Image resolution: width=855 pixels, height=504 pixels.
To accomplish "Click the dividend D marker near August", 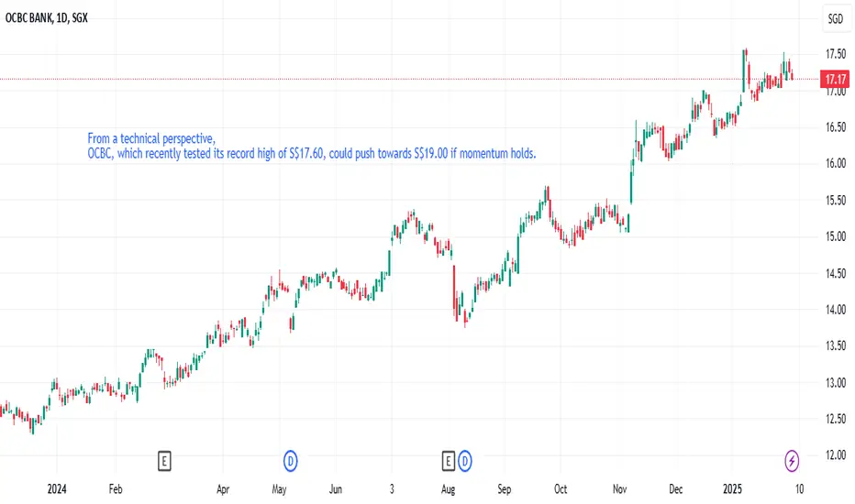I will pos(464,462).
